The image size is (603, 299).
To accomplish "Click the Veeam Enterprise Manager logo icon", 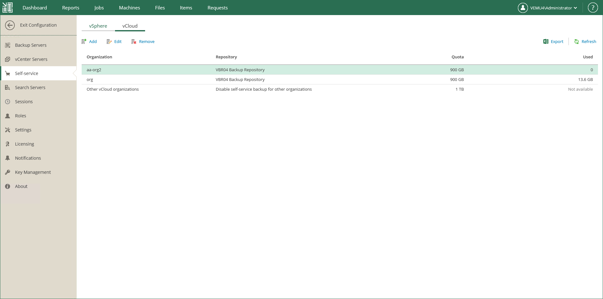I will [8, 8].
